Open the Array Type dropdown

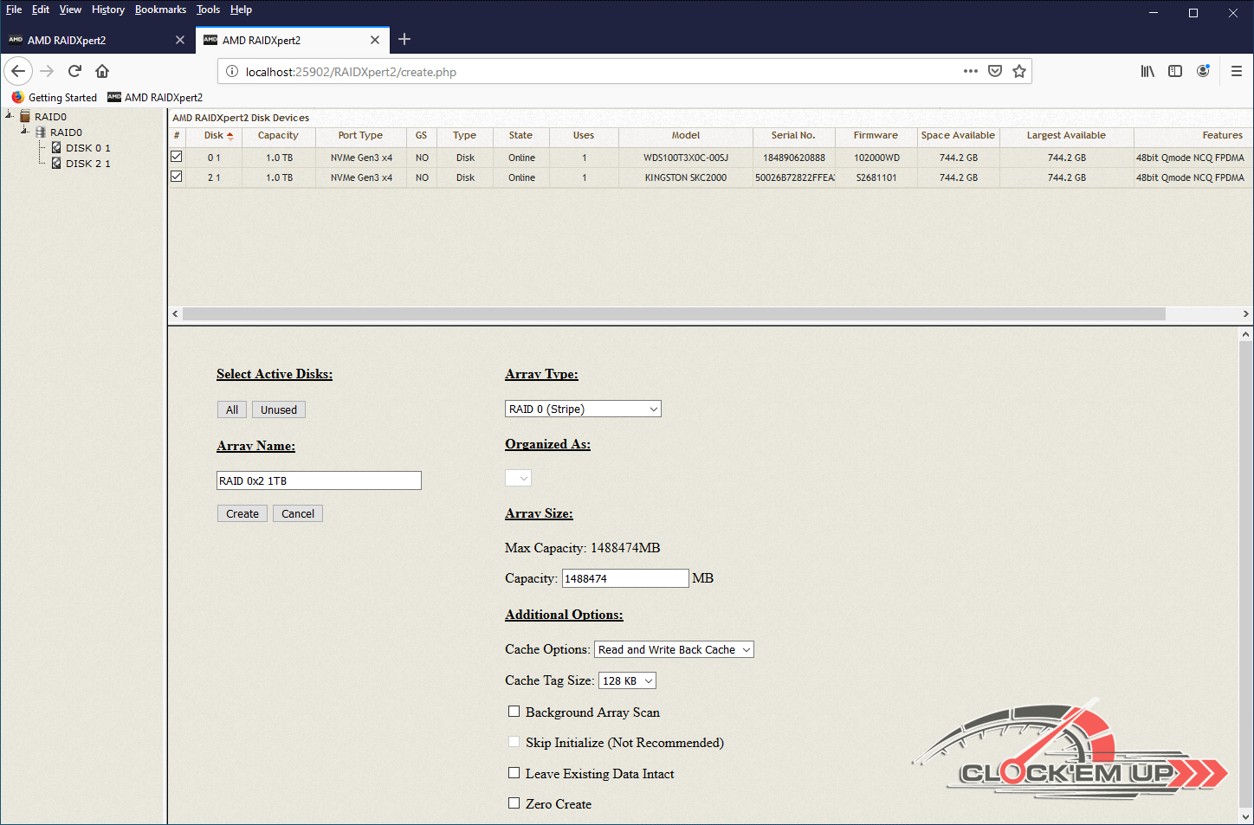pyautogui.click(x=583, y=409)
